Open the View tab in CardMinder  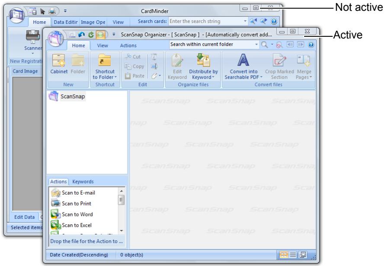[118, 22]
